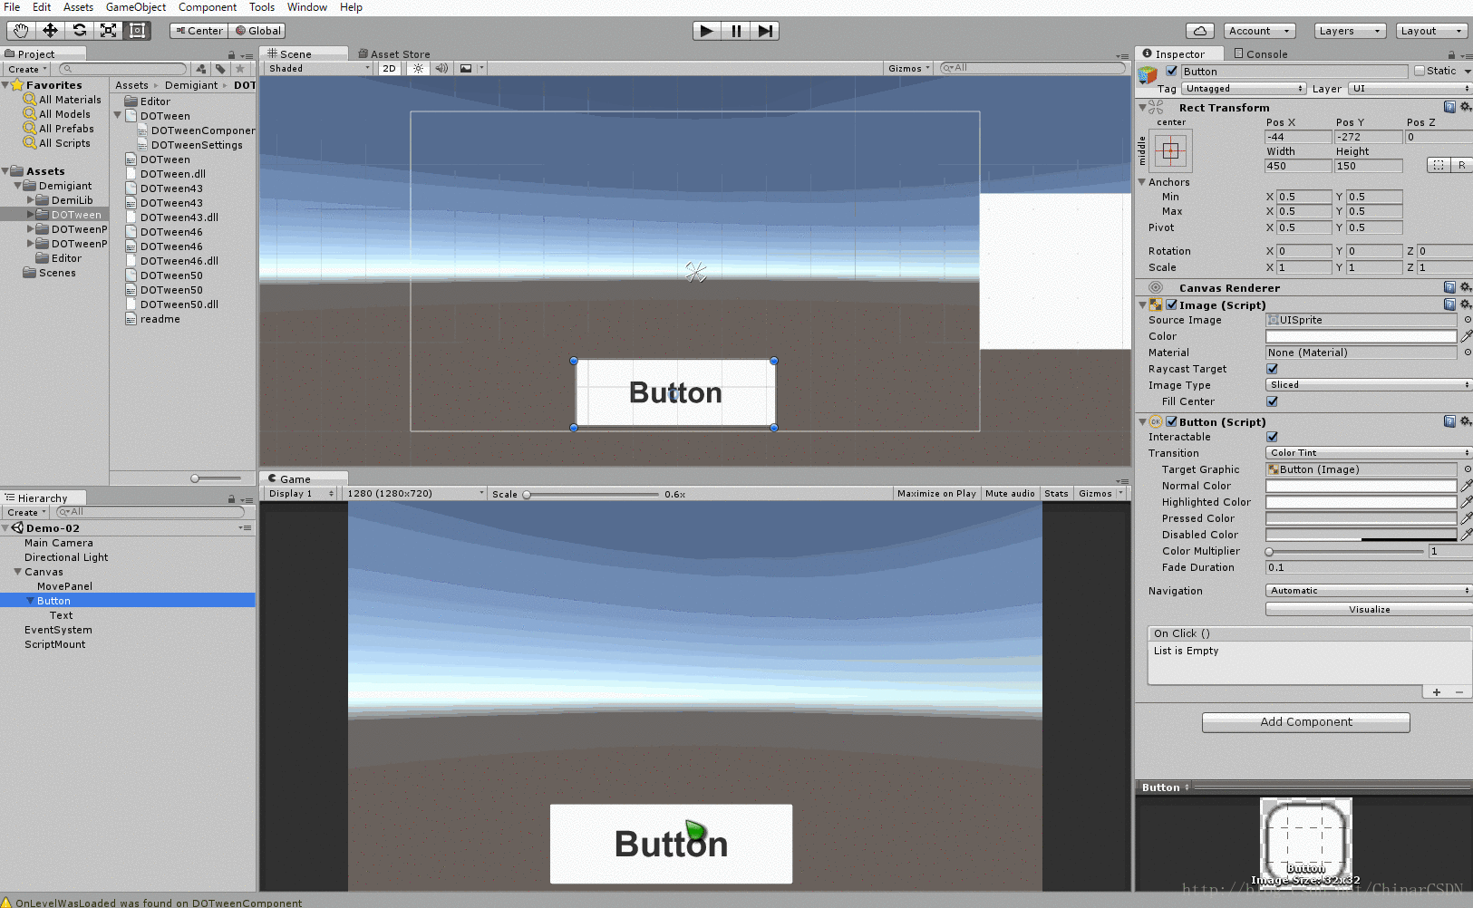Toggle Raycast Target checkbox
This screenshot has height=908, width=1473.
[x=1272, y=369]
